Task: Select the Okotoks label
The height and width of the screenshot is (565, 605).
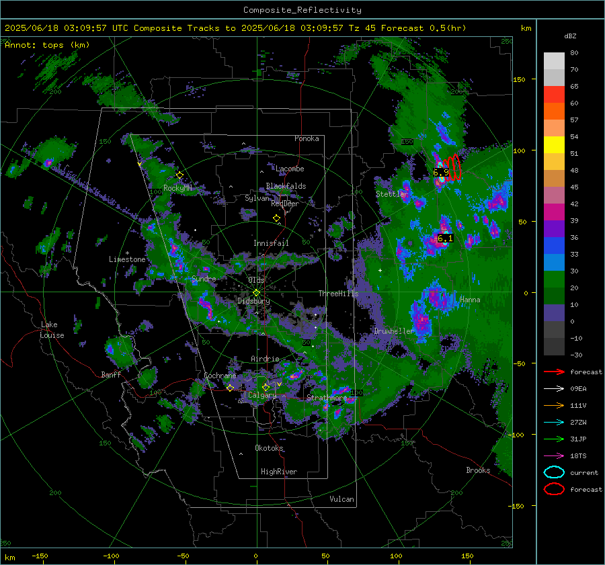Action: (x=269, y=447)
